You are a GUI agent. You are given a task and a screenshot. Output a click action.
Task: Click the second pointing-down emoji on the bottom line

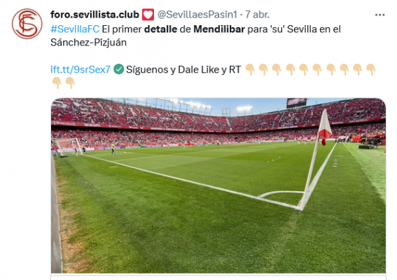coord(70,83)
